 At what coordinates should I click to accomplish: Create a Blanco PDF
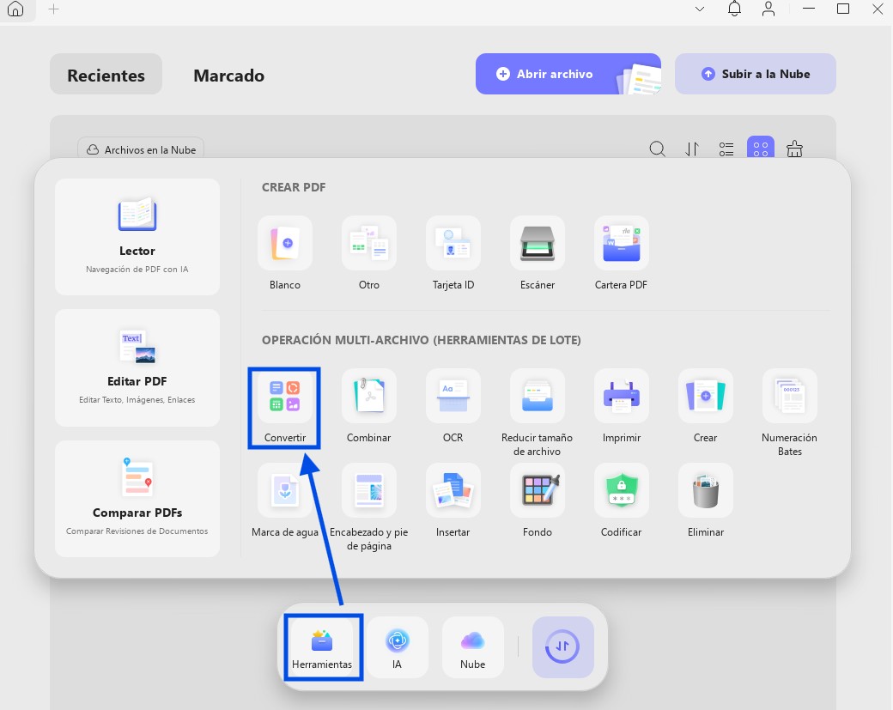click(285, 244)
